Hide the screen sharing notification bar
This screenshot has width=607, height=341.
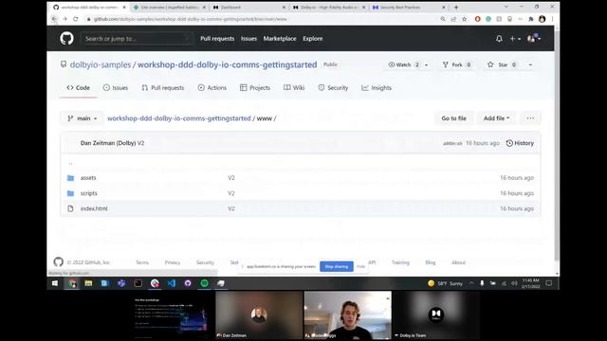click(360, 266)
